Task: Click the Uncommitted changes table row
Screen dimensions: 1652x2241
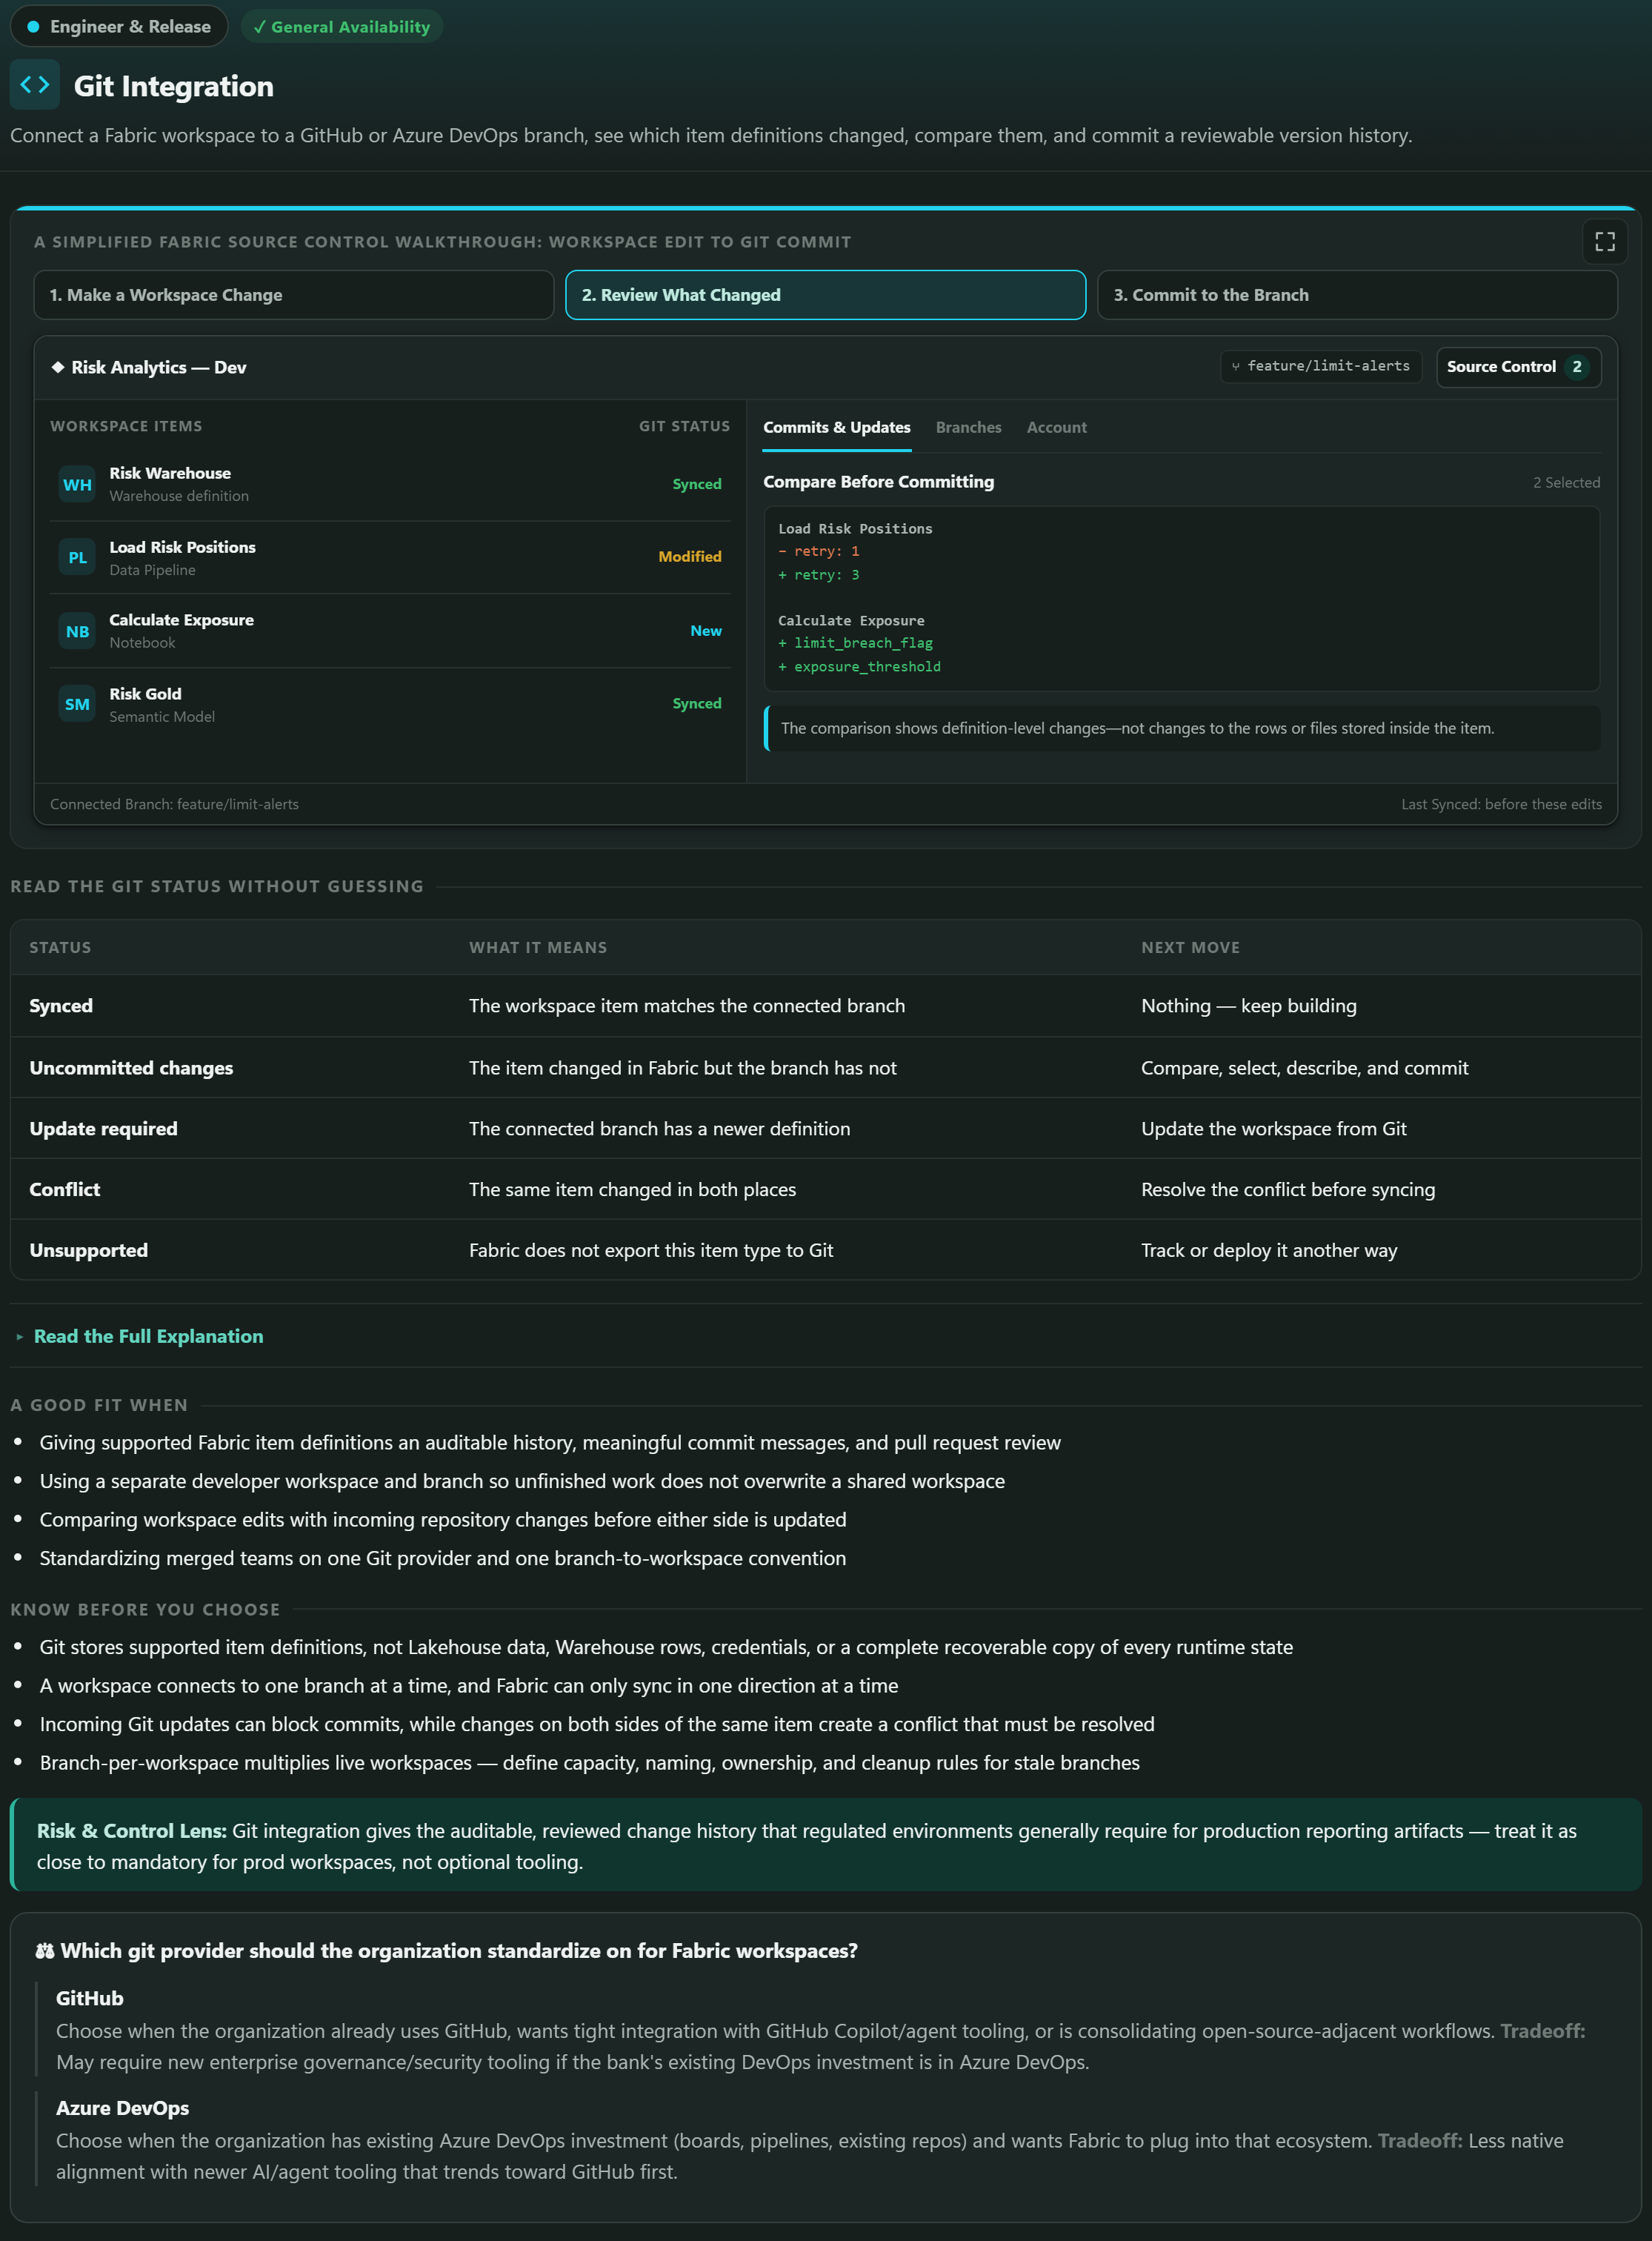Action: 825,1069
